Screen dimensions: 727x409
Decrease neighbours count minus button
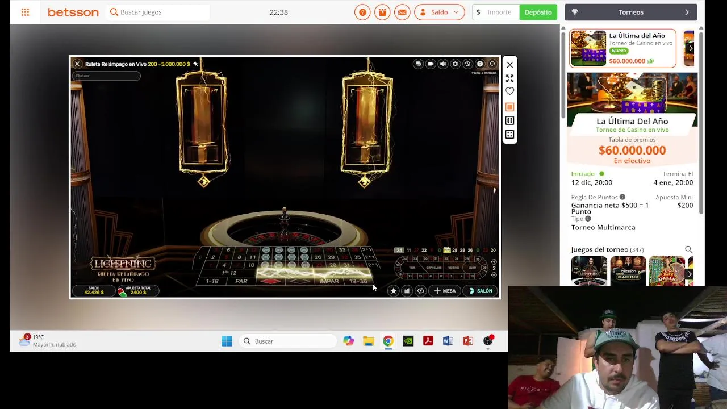tap(494, 275)
